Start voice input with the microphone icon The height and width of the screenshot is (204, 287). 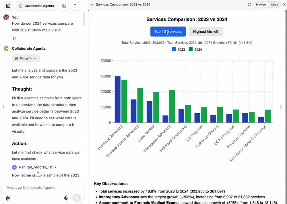(66, 198)
